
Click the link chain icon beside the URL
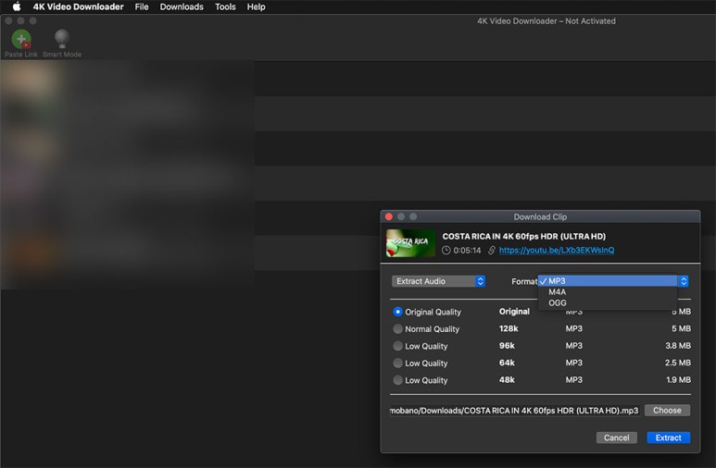(x=491, y=250)
